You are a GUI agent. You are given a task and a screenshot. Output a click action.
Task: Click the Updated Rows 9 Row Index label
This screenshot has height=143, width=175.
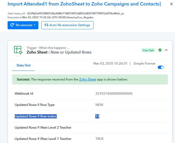click(36, 116)
